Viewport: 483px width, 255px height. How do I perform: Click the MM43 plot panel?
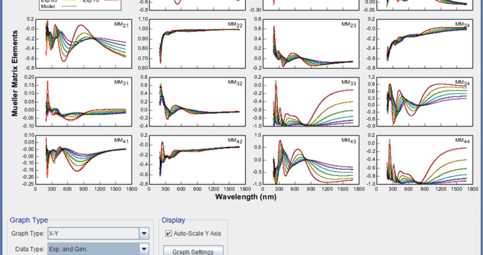coord(311,160)
